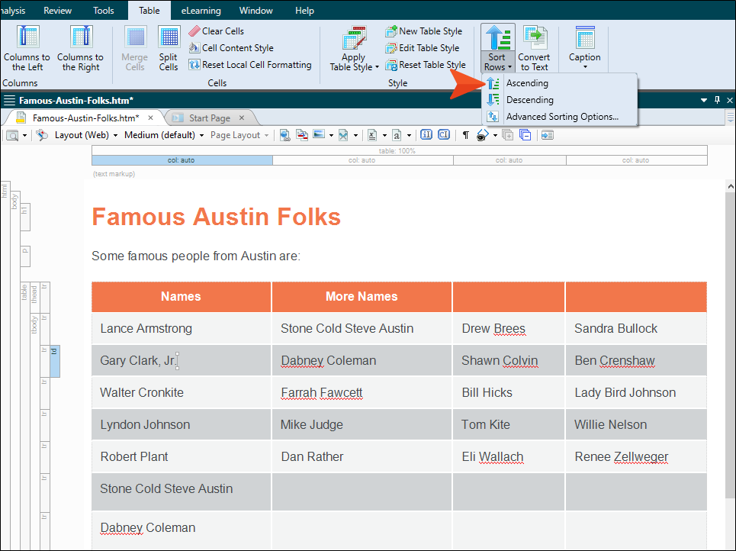Click the insert cross-reference icon

[302, 135]
